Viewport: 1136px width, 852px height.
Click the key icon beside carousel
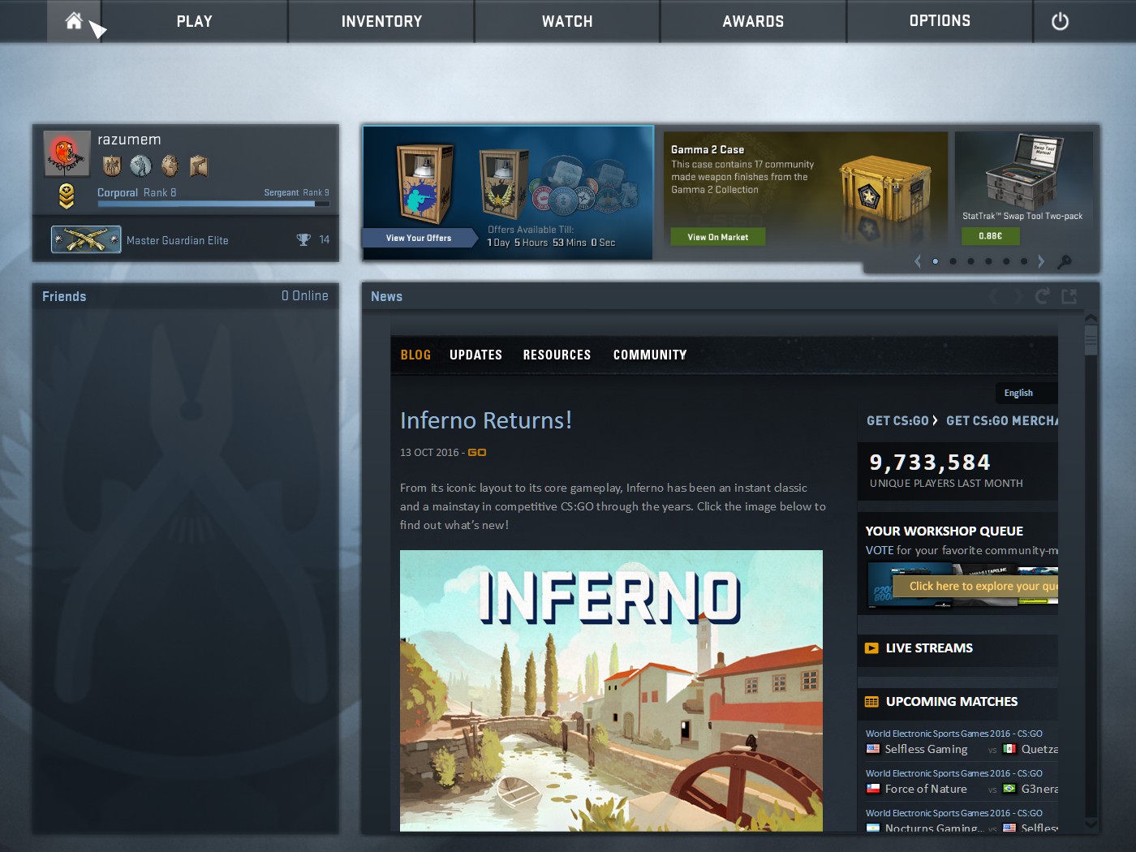point(1065,261)
